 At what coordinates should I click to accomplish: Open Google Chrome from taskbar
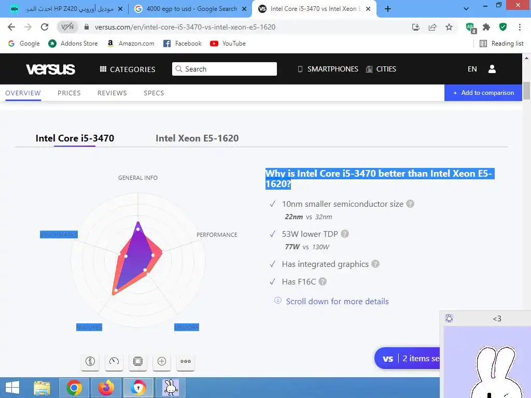coord(74,388)
